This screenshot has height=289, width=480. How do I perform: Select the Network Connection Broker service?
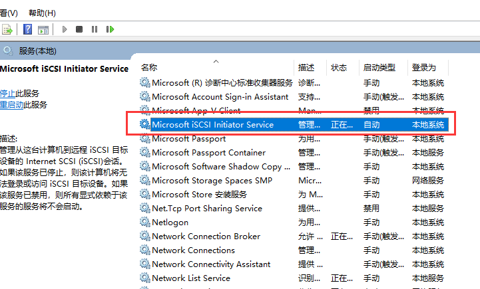206,237
